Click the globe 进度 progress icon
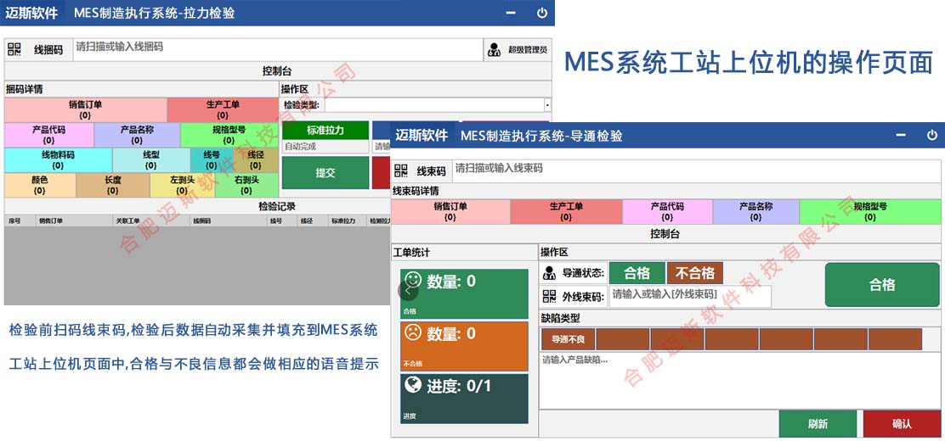The height and width of the screenshot is (441, 945). pyautogui.click(x=413, y=385)
